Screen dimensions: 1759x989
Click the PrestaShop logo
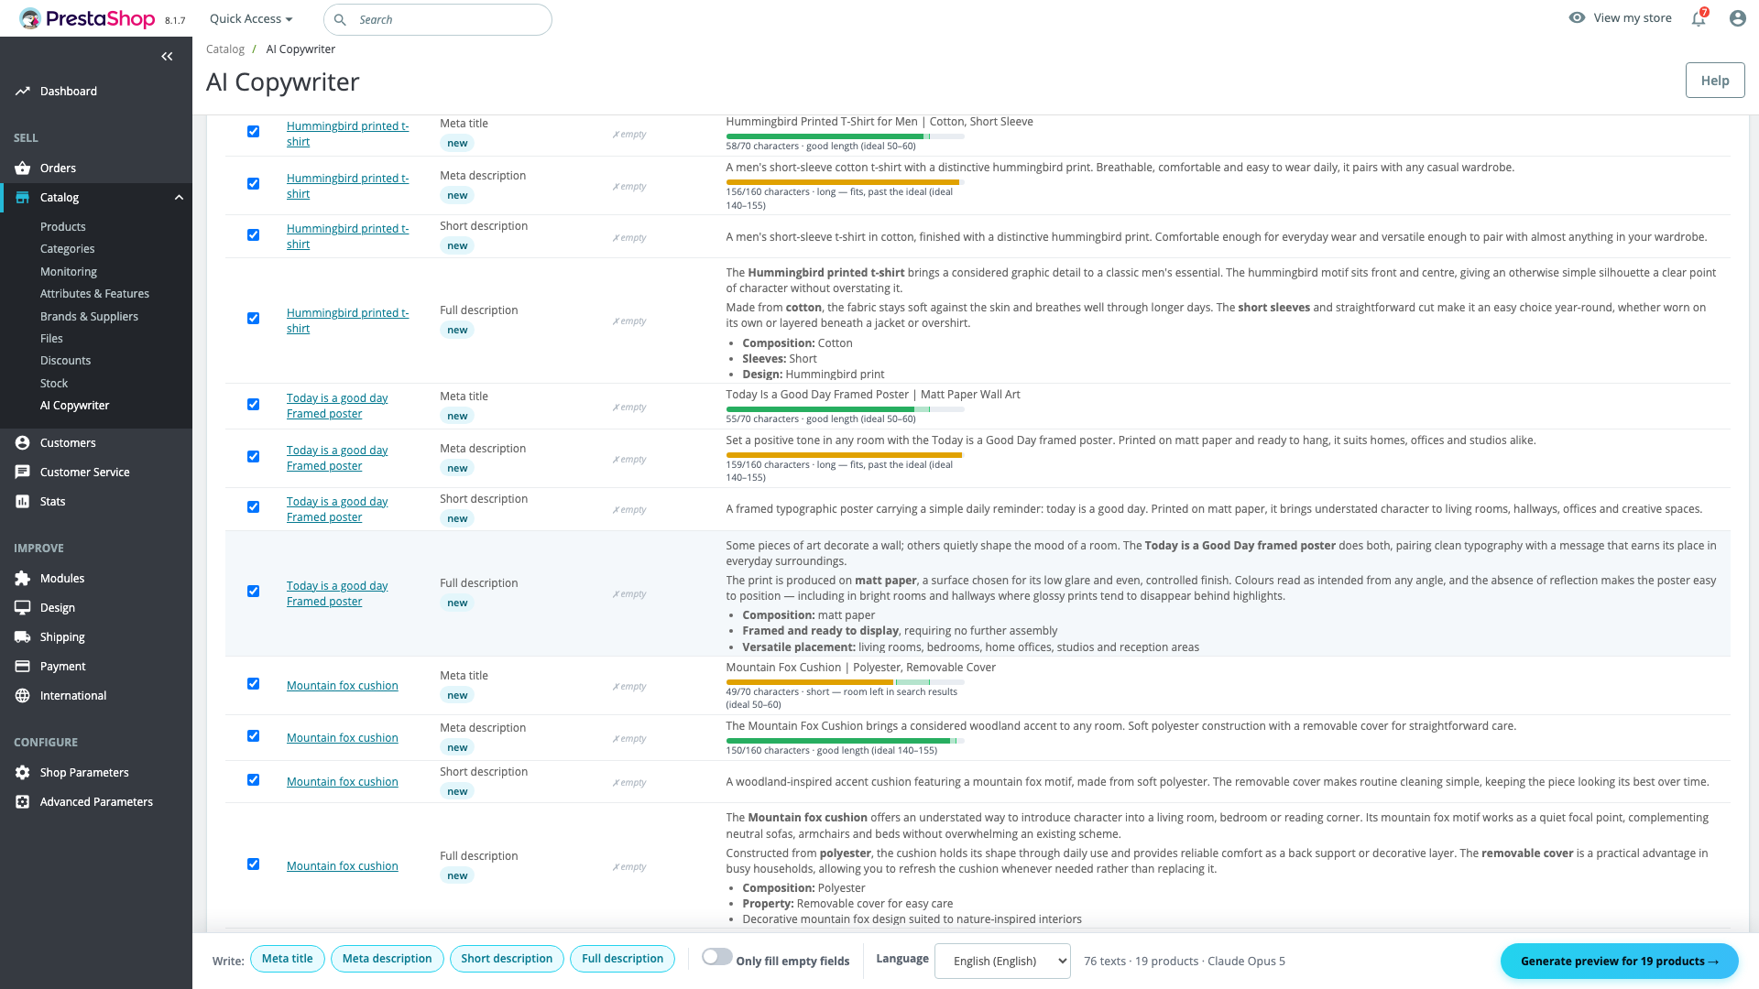tap(88, 18)
